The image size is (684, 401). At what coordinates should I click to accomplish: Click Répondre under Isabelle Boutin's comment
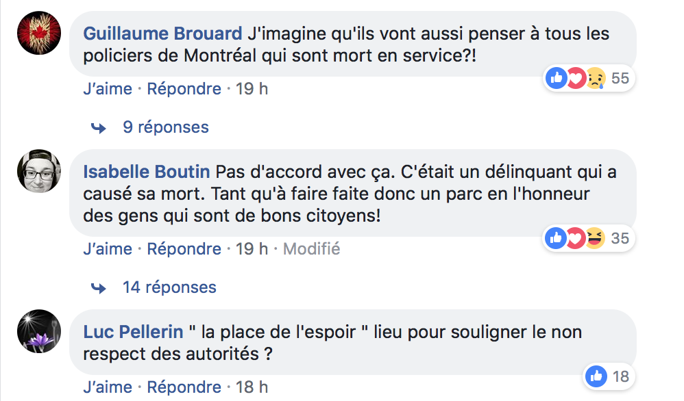(x=184, y=249)
